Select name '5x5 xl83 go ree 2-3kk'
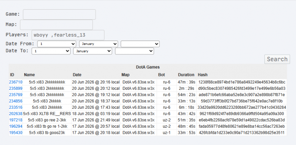 [x=47, y=120]
